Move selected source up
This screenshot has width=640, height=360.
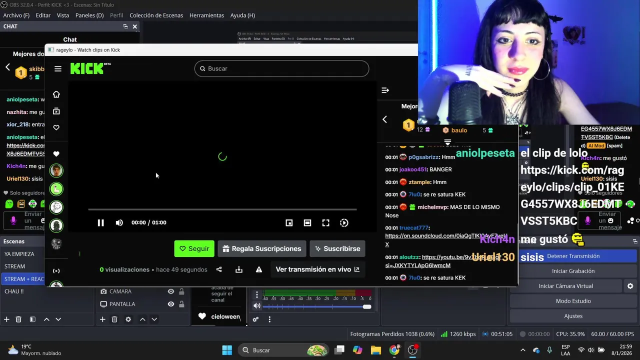[x=142, y=319]
